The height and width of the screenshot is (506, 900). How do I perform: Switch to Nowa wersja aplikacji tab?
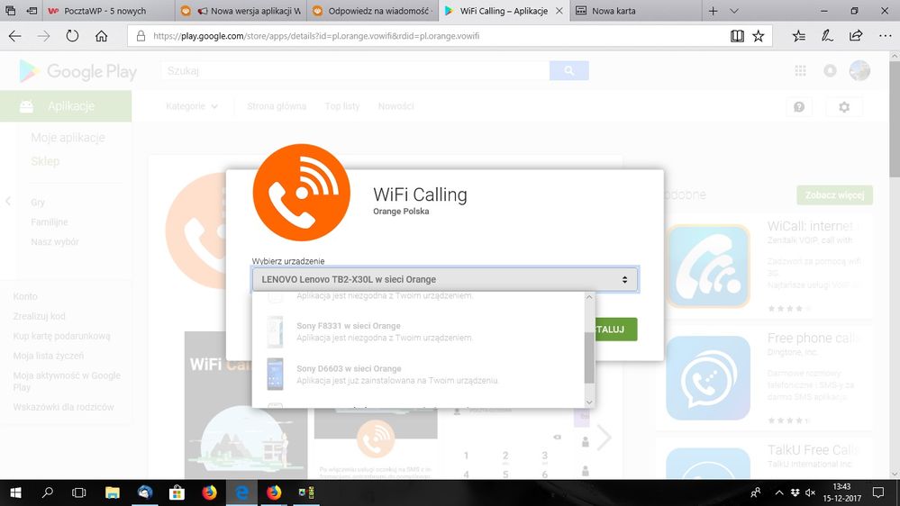tap(241, 11)
